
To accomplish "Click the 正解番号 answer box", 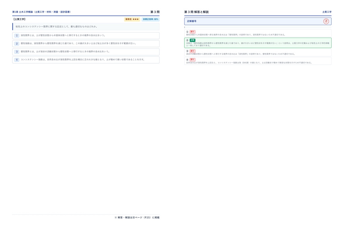I will click(x=258, y=21).
